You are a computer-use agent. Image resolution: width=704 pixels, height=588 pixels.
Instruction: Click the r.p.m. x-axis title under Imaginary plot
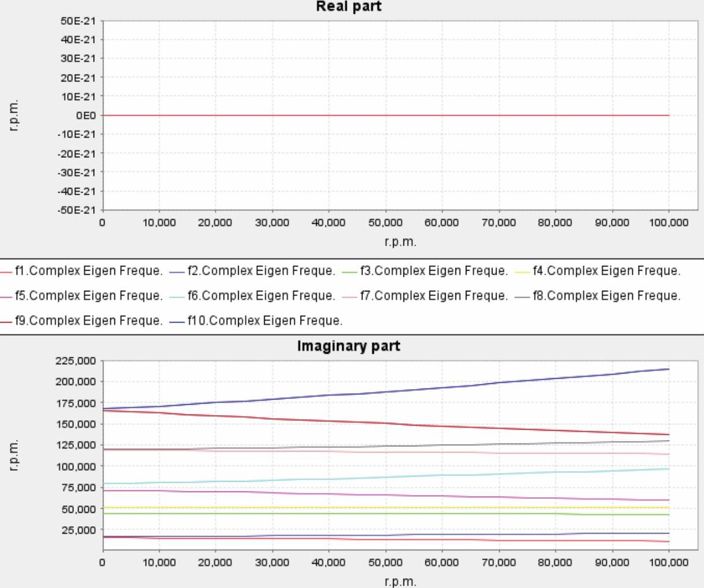[x=400, y=581]
